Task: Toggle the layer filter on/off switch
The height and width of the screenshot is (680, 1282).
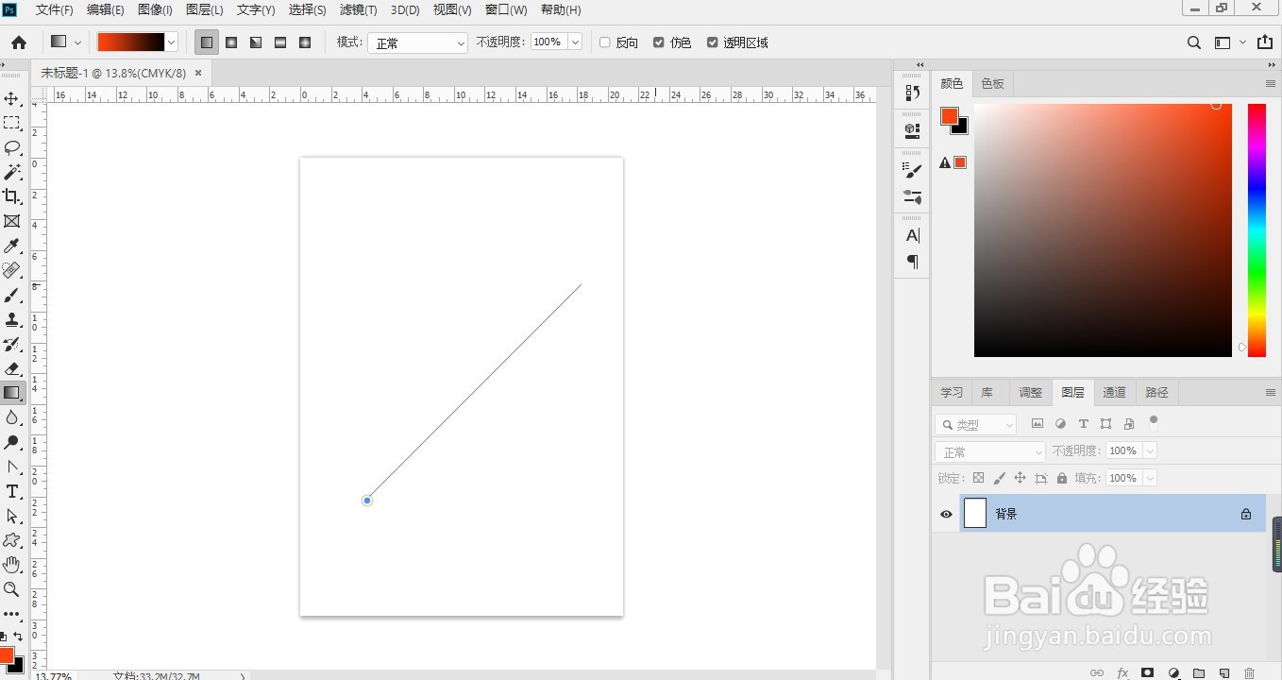Action: point(1154,421)
